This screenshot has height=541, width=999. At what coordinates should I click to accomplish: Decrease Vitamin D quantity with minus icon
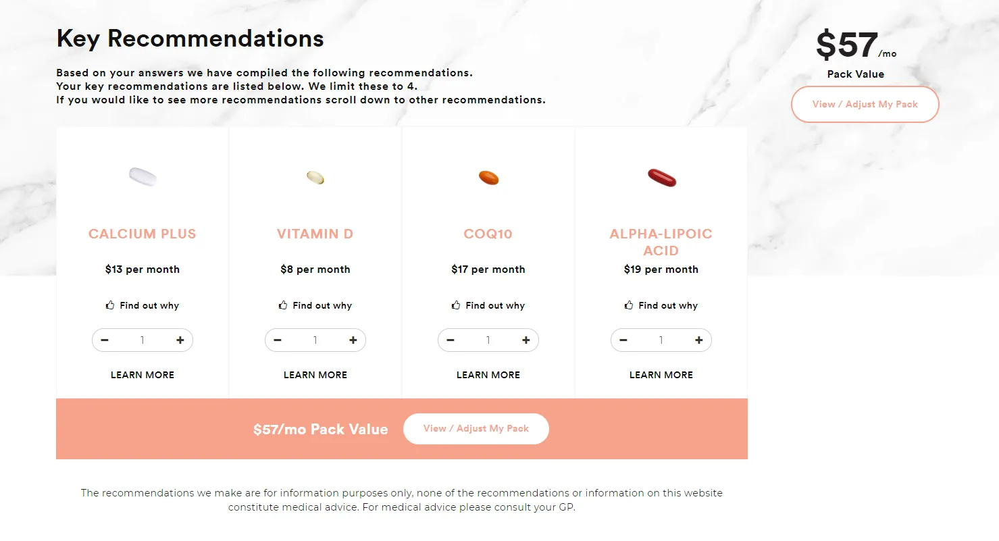click(278, 340)
